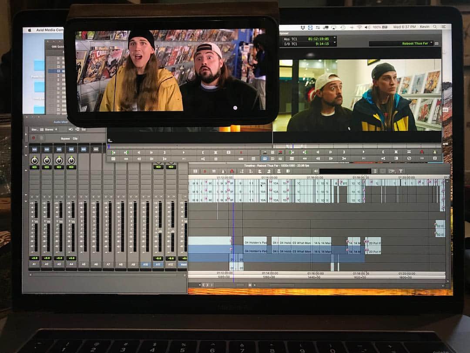Click the 01:14:00:00 mark on timeline ruler
This screenshot has height=353, width=470.
(269, 177)
